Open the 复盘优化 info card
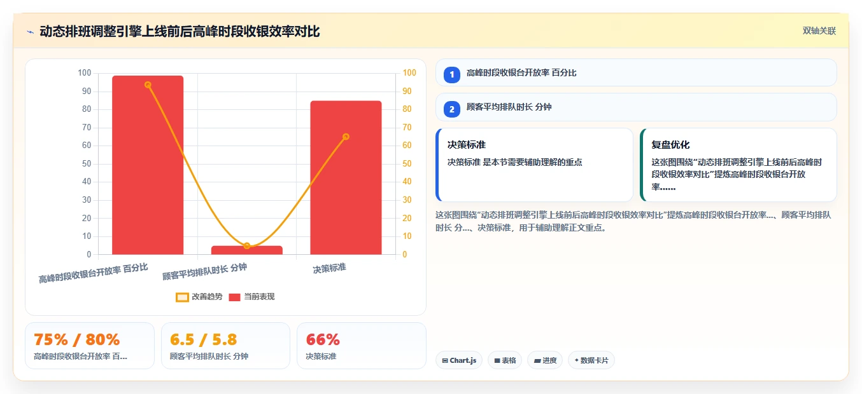The height and width of the screenshot is (394, 862). (x=738, y=165)
